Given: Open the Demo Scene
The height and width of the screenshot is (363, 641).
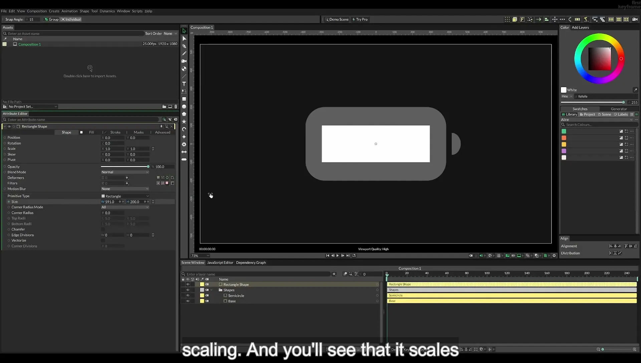Looking at the screenshot, I should tap(337, 19).
